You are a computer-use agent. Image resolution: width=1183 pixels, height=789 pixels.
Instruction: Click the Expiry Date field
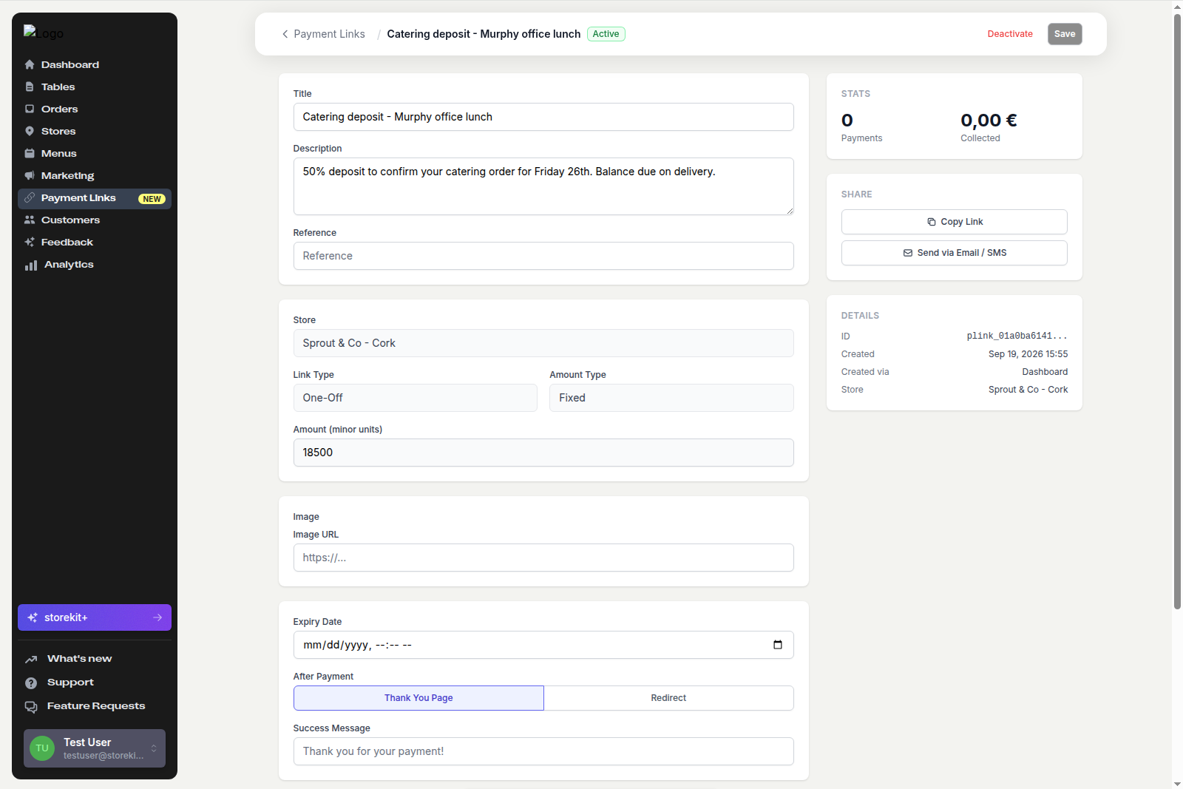[543, 645]
